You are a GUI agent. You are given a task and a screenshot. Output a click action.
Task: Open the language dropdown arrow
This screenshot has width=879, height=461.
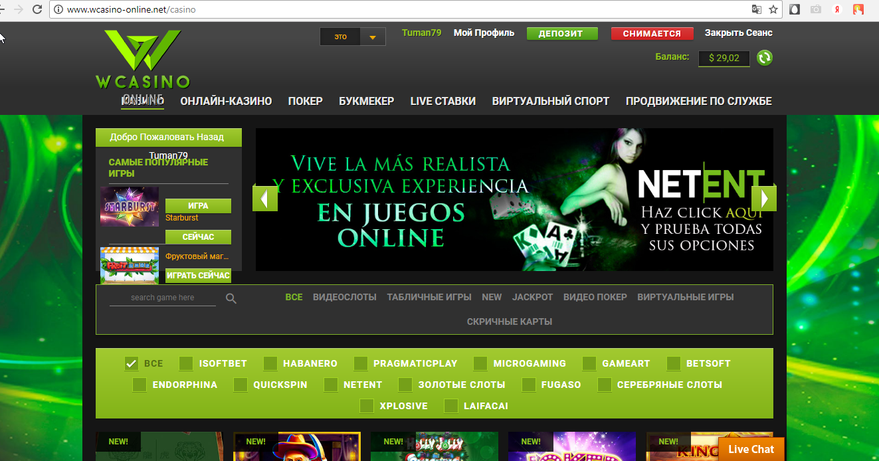tap(373, 37)
